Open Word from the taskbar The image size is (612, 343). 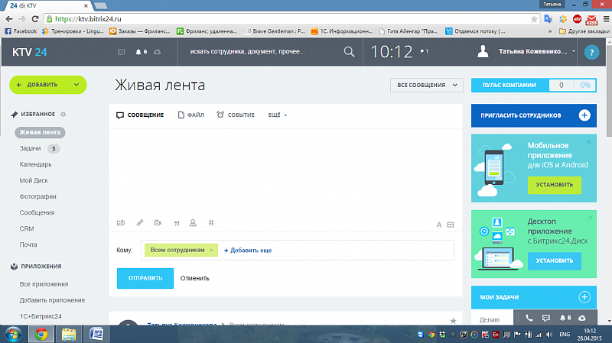click(96, 335)
